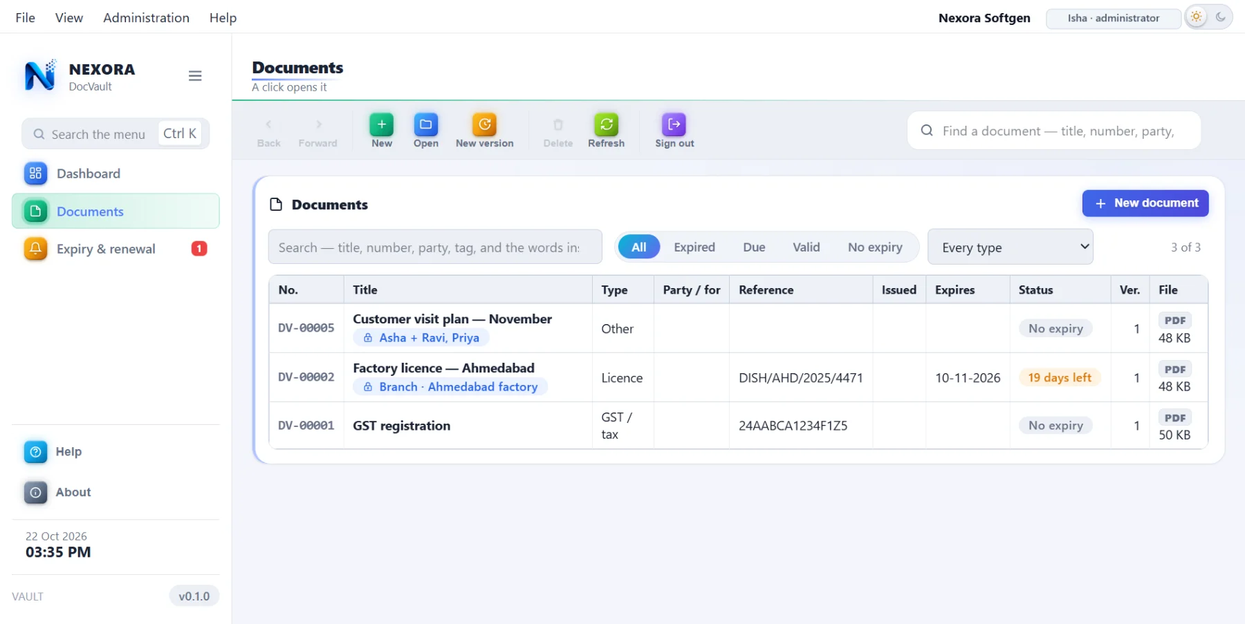Click the Open toolbar icon
The width and height of the screenshot is (1245, 624).
[425, 124]
